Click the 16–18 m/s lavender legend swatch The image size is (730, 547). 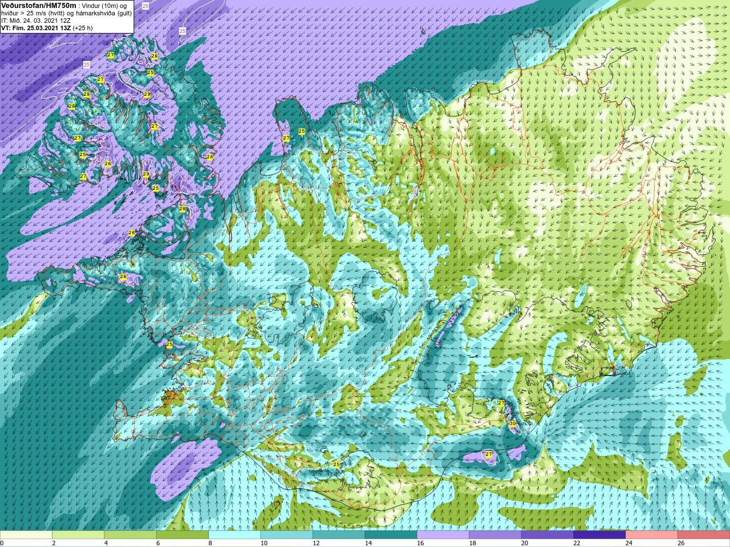tap(443, 534)
